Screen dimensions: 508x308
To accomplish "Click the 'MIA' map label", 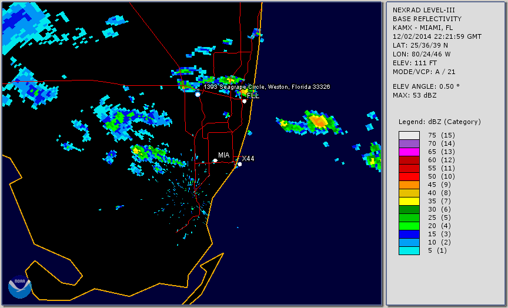I will (223, 155).
